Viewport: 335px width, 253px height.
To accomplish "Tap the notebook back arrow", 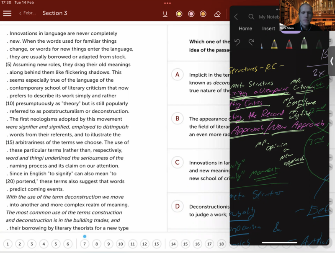I will click(236, 17).
